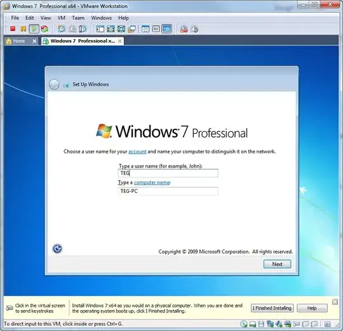Enter full screen mode via toolbar icon
Image resolution: width=343 pixels, height=331 pixels.
(x=111, y=29)
